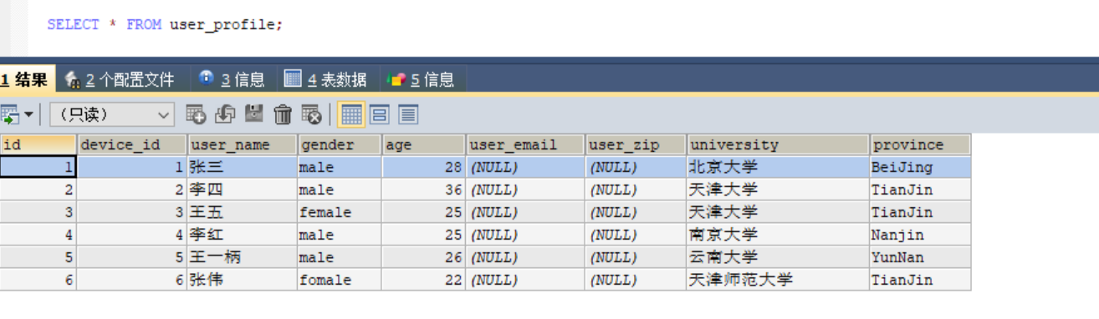Select the user_zip (NULL) cell in 张伟's row
The height and width of the screenshot is (319, 1099).
(636, 280)
